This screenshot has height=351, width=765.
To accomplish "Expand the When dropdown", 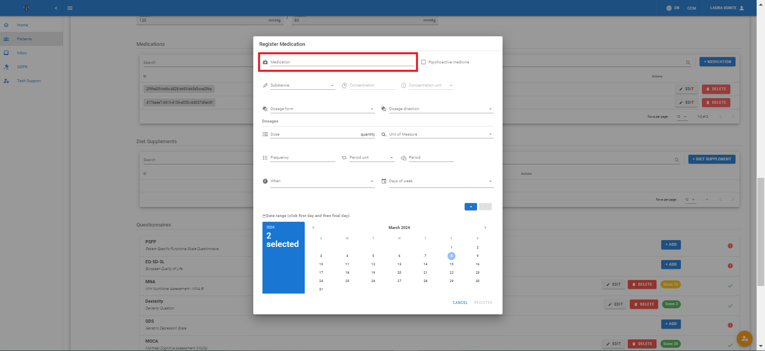I will 322,181.
